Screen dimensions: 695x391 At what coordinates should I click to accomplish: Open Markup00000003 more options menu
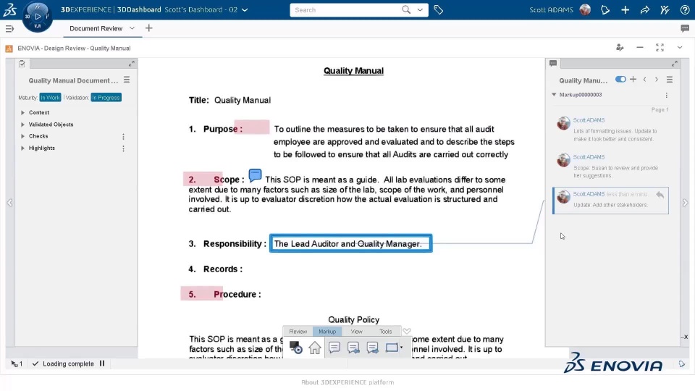pos(666,95)
